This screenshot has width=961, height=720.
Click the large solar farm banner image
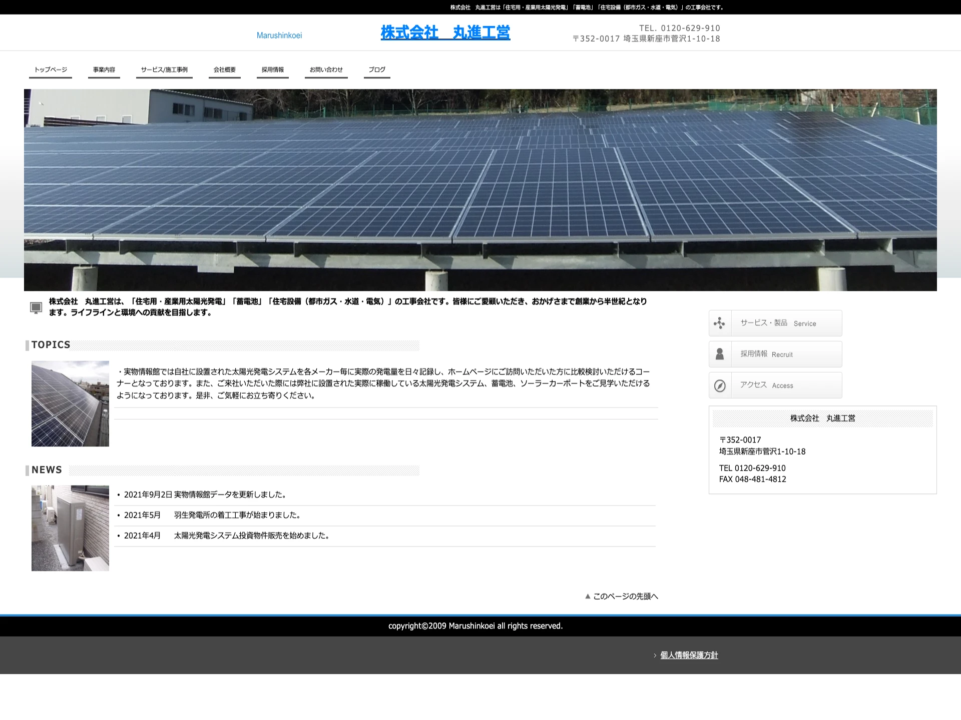(x=480, y=189)
